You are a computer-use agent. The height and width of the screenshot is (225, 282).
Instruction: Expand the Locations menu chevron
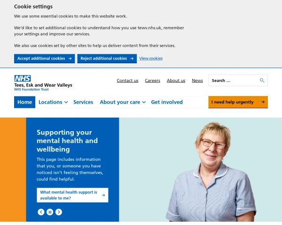click(x=66, y=102)
